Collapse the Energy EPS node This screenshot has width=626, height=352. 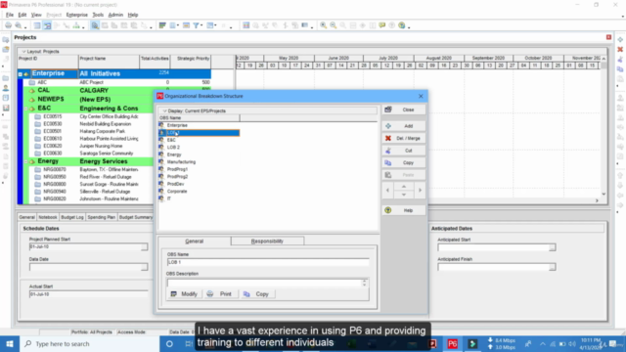coord(25,161)
